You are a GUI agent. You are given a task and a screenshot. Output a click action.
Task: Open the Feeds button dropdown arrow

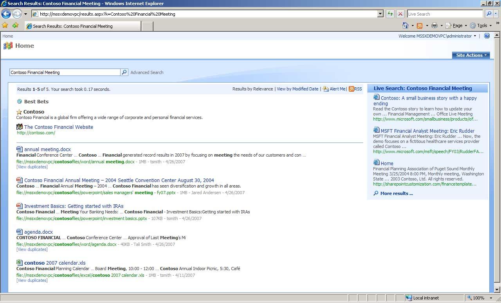[427, 26]
